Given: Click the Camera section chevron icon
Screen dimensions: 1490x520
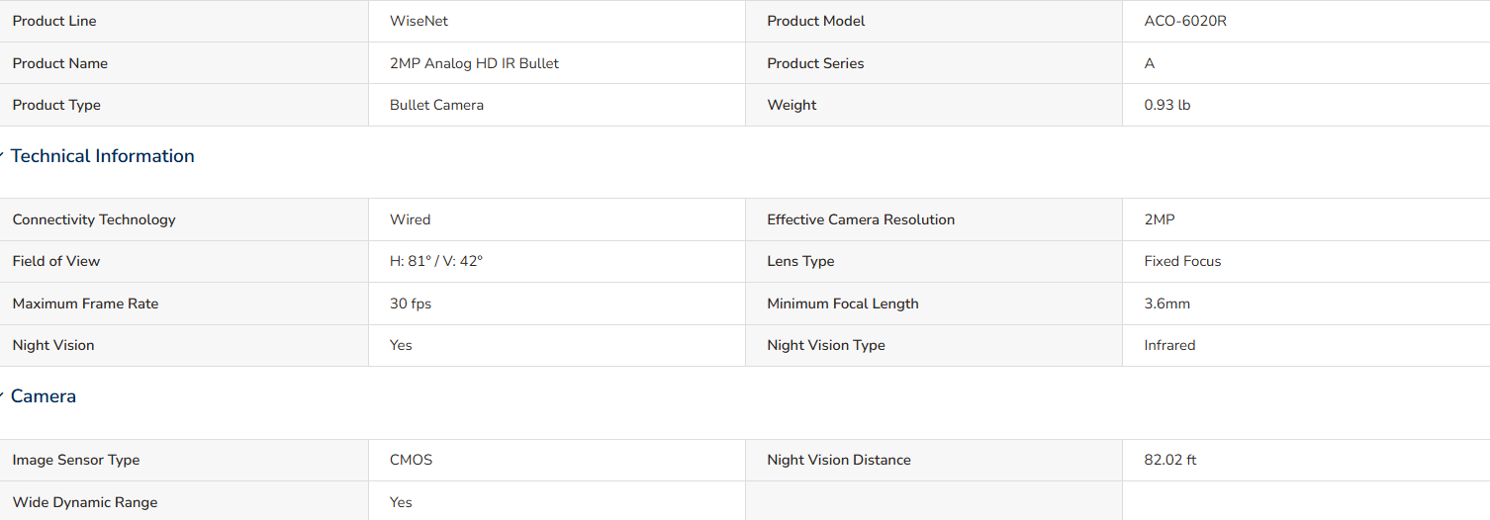Looking at the screenshot, I should (x=2, y=395).
